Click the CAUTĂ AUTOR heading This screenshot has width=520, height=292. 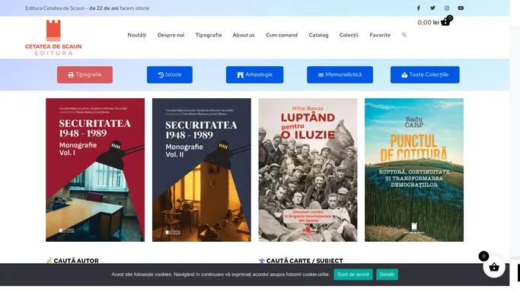[76, 261]
